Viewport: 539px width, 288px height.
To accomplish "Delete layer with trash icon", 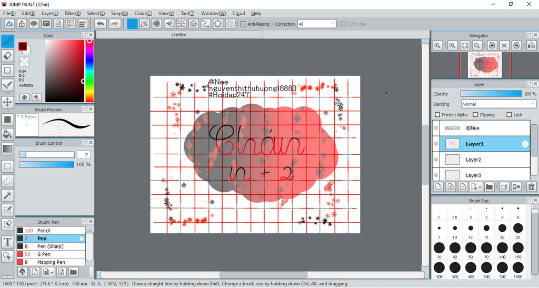I will coord(532,186).
